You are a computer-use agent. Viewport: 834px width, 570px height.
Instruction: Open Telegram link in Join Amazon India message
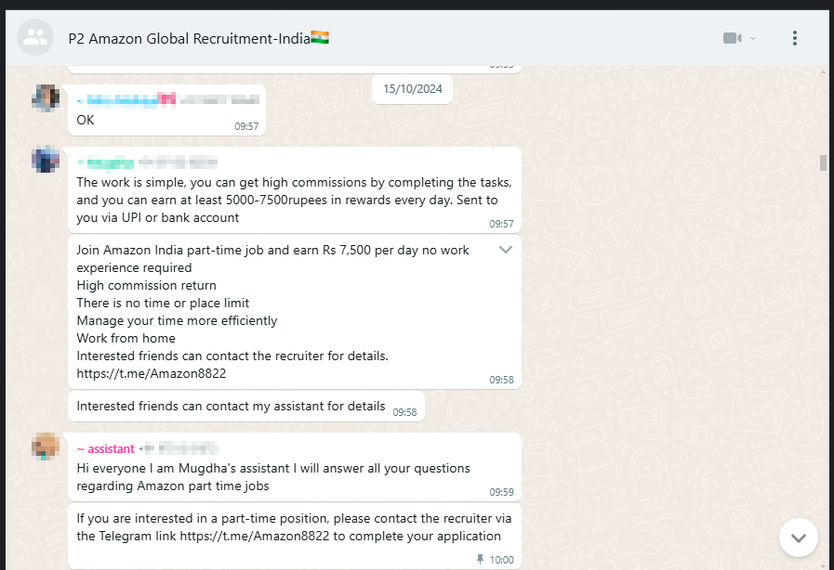151,373
